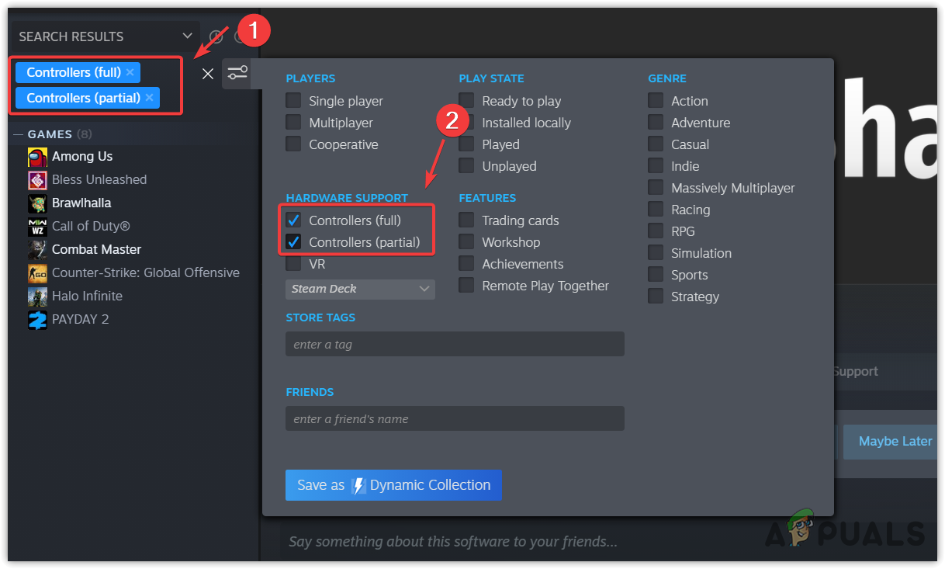
Task: Uncheck the Controllers (full) checkbox
Action: (293, 220)
